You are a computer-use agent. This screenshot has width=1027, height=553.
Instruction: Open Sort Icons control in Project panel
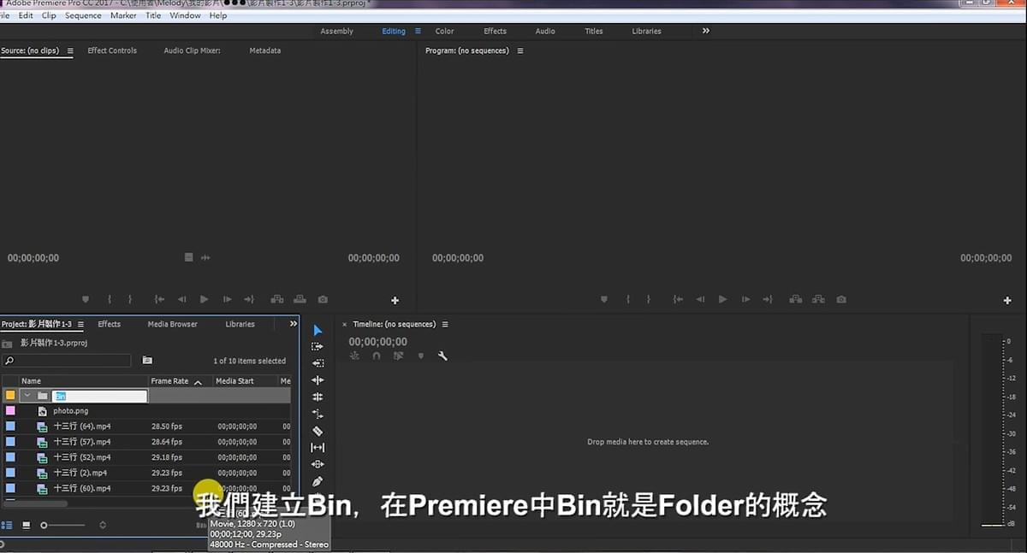pyautogui.click(x=103, y=525)
